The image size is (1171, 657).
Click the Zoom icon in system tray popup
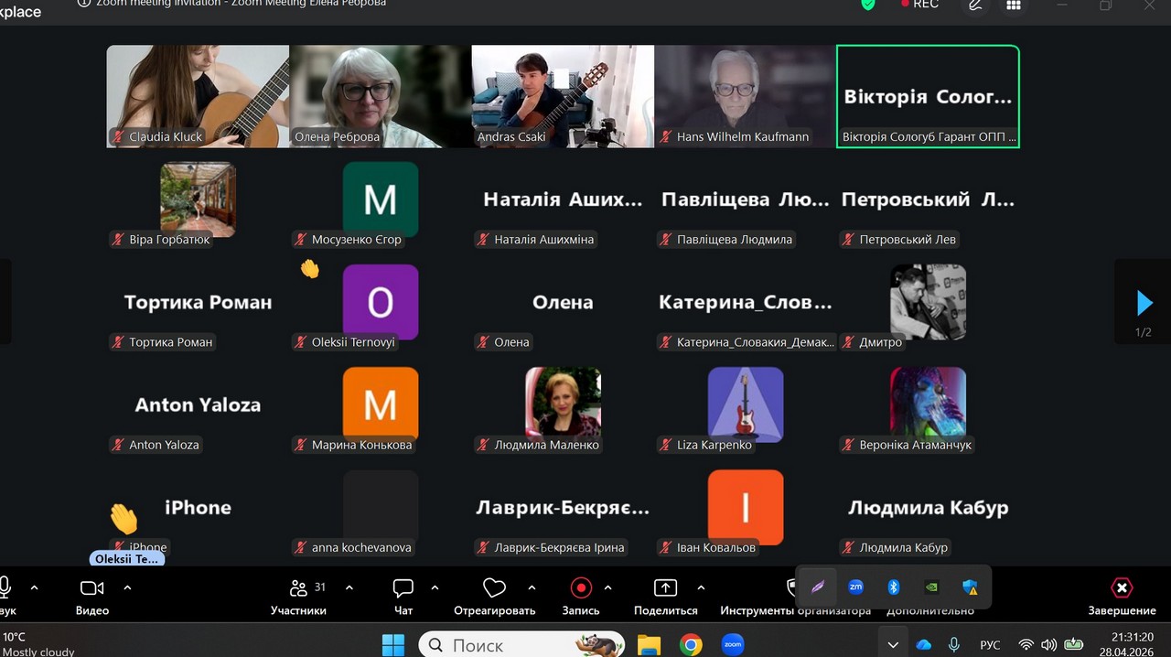(x=856, y=587)
